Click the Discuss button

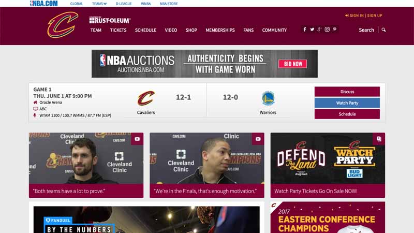tap(347, 92)
